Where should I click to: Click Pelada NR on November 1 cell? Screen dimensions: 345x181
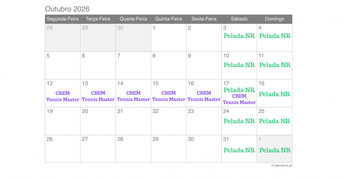point(275,150)
